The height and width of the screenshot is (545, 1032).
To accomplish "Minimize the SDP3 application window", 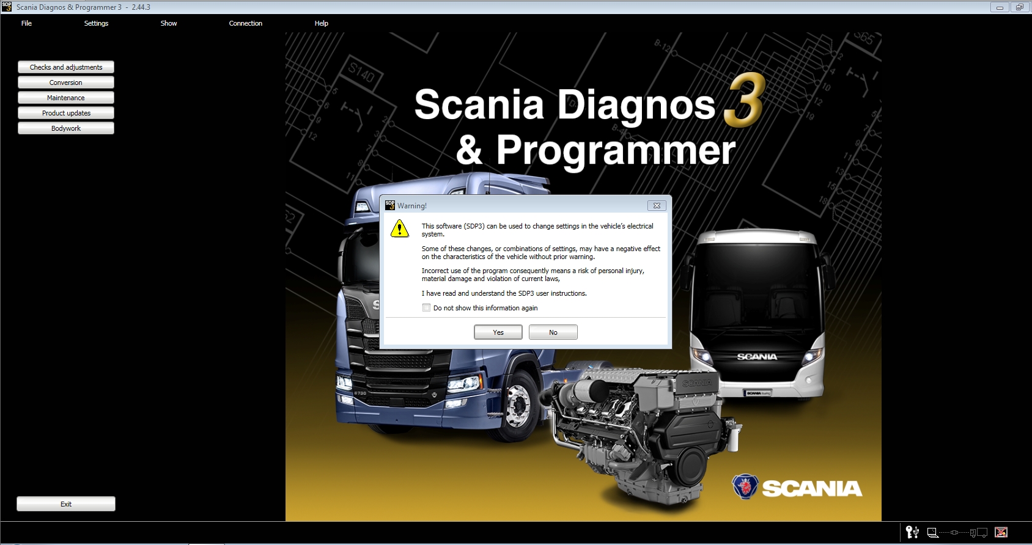I will click(1000, 7).
